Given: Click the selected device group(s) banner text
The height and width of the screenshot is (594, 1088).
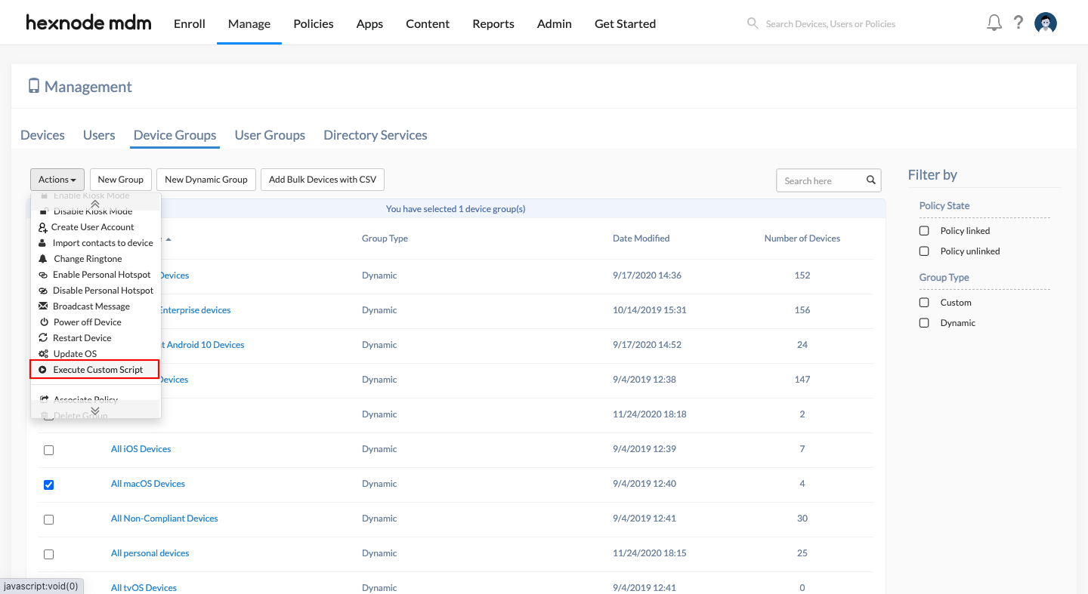Looking at the screenshot, I should [456, 209].
